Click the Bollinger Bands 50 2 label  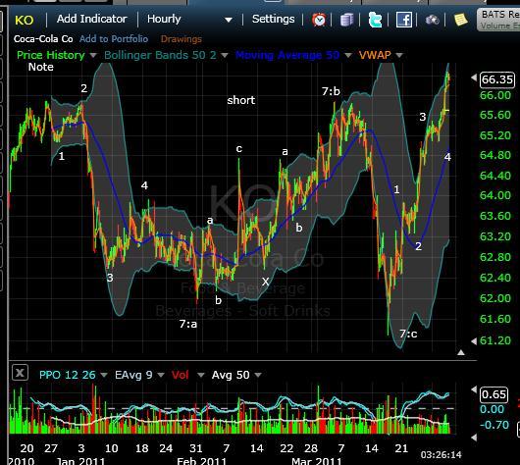(160, 55)
